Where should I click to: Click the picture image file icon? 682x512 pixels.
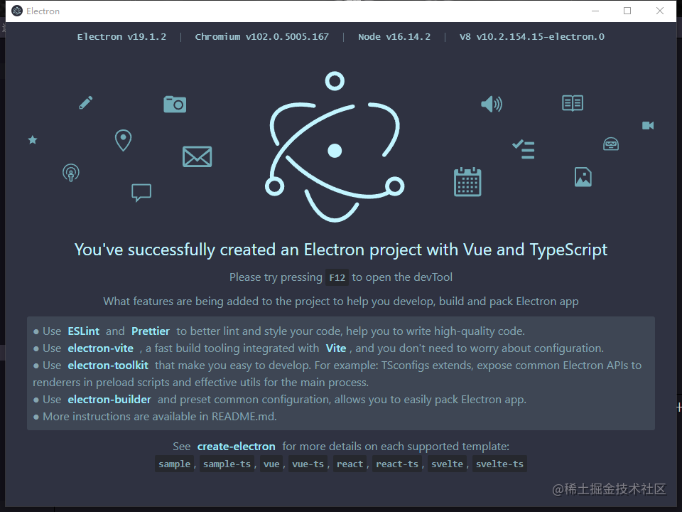pyautogui.click(x=583, y=177)
